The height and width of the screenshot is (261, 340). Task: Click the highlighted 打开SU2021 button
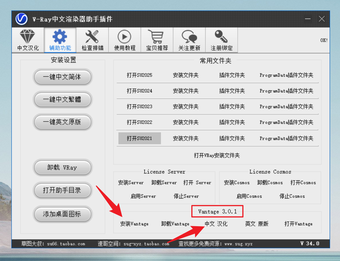pos(140,138)
